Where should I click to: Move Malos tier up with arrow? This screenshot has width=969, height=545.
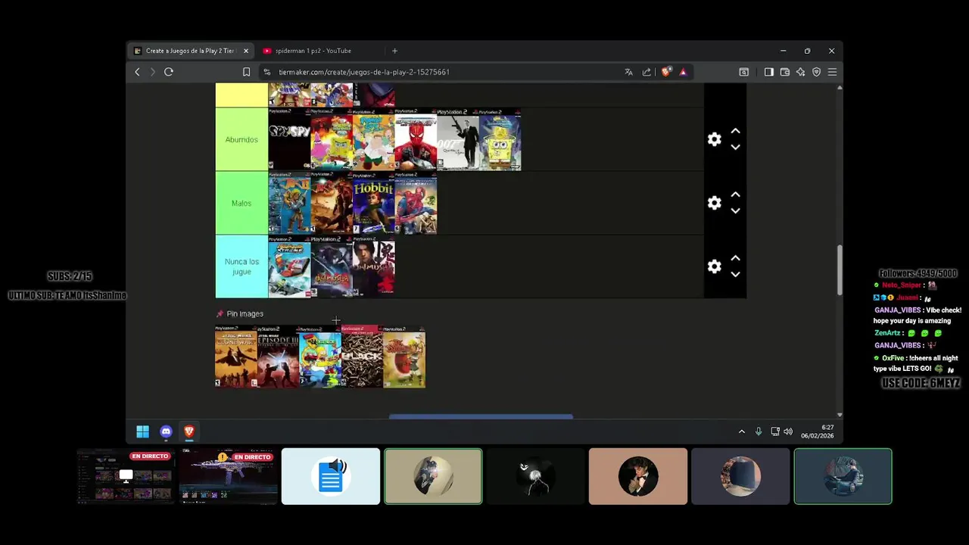pos(735,195)
